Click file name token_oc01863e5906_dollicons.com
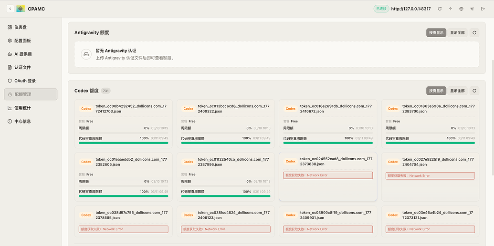Image resolution: width=494 pixels, height=246 pixels. (x=438, y=109)
